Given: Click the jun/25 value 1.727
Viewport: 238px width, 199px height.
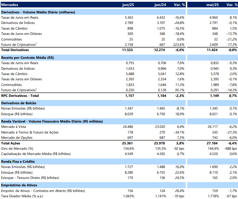Looking at the screenshot, I should (x=129, y=167).
